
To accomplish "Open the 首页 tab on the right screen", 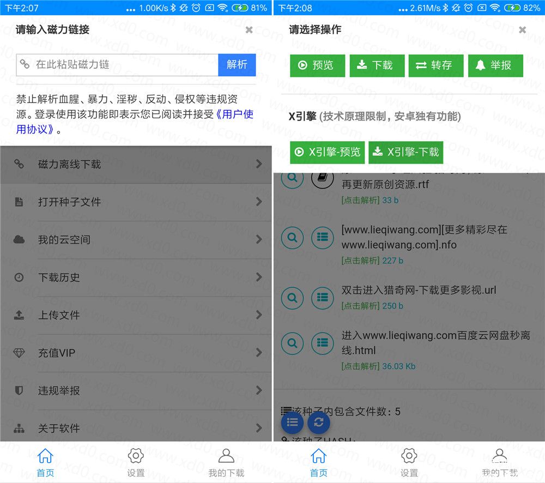I will point(319,462).
